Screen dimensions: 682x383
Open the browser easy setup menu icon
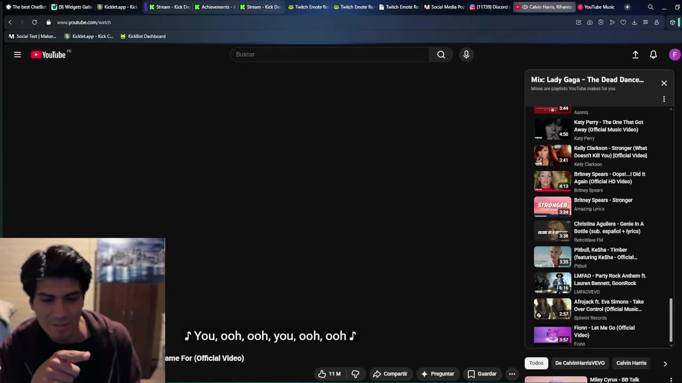click(x=645, y=22)
